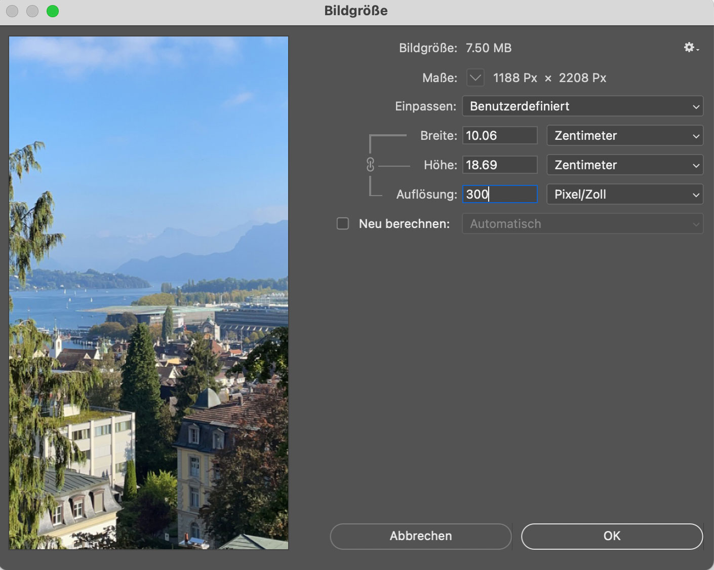The width and height of the screenshot is (714, 570).
Task: Open the Pixel/Zoll resolution unit dropdown
Action: (625, 195)
